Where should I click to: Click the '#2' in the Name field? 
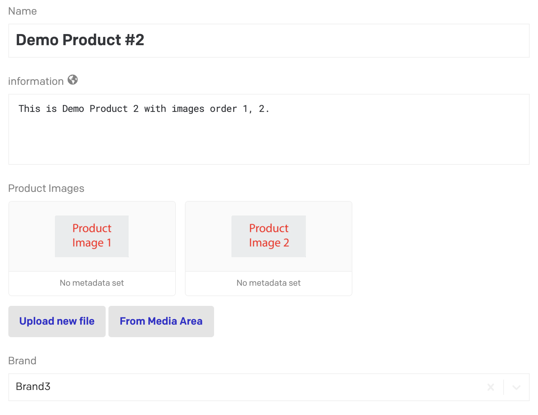(134, 40)
